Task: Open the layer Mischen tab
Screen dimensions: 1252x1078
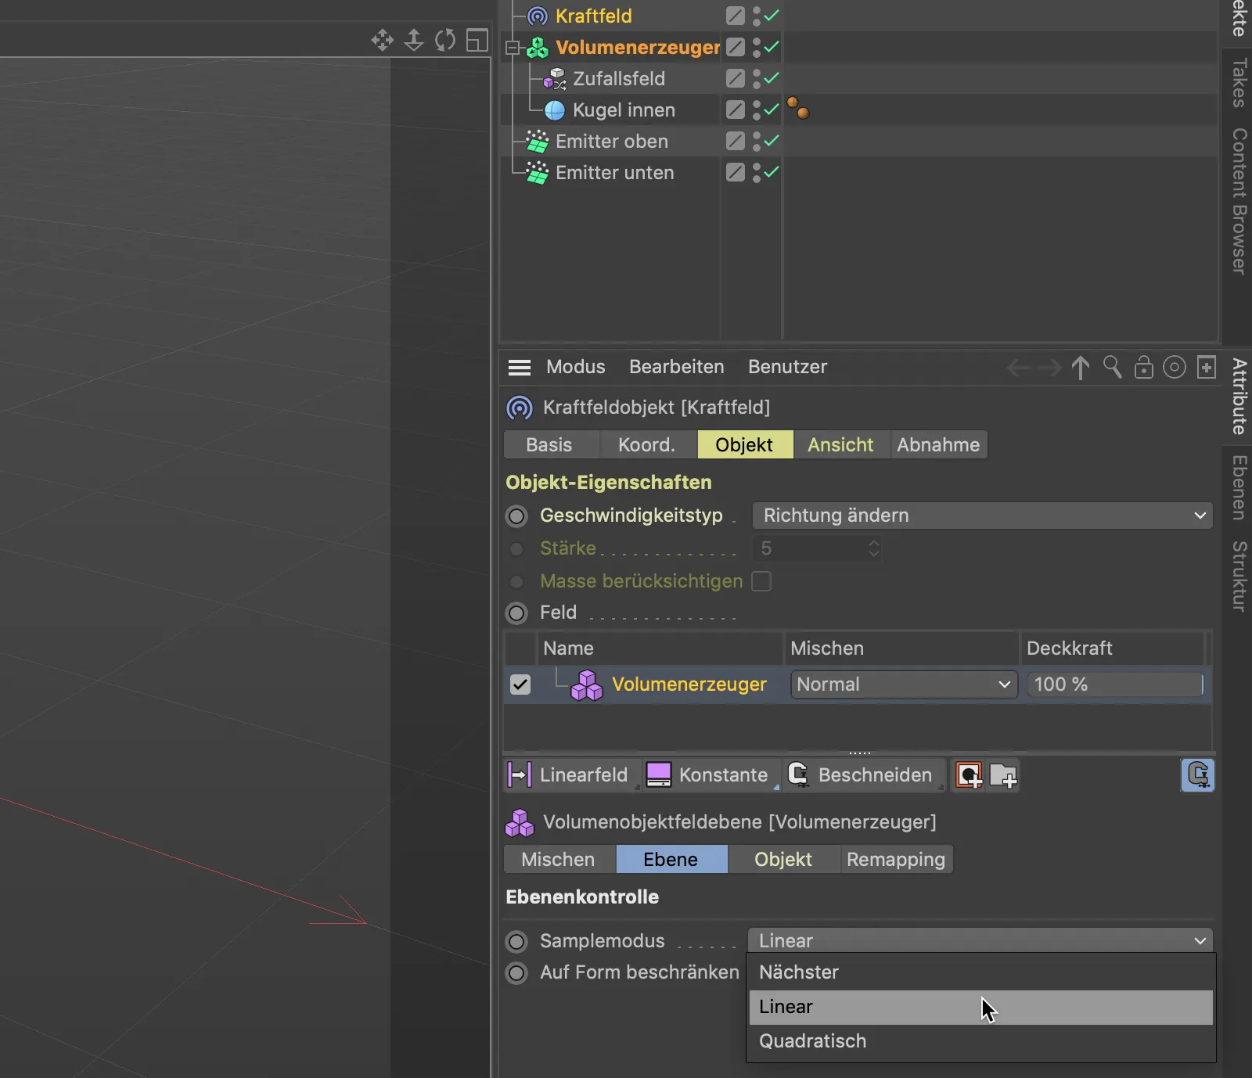Action: [558, 860]
